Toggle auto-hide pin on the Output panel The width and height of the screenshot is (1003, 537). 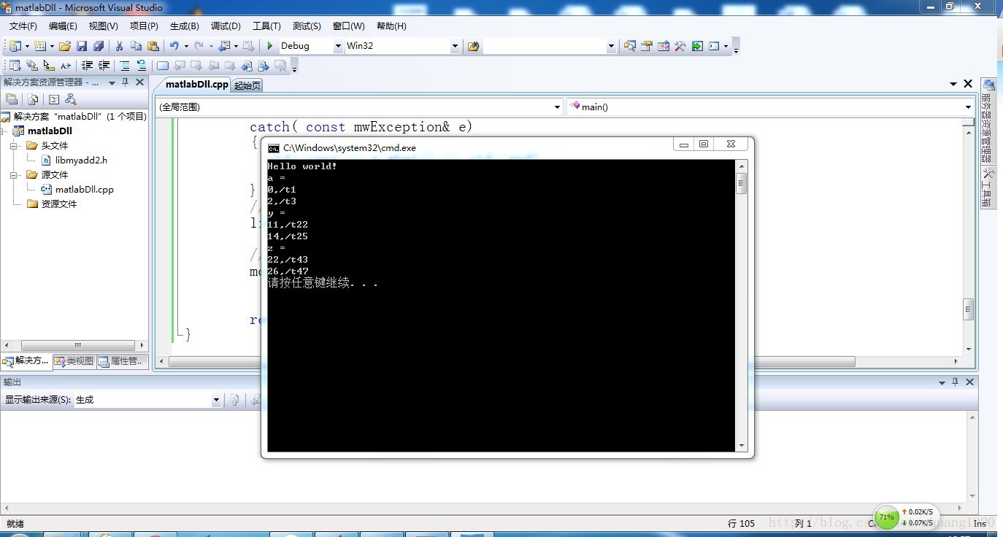(x=955, y=382)
